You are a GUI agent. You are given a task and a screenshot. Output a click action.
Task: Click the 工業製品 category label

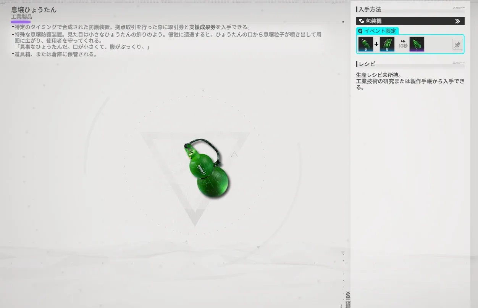tap(21, 17)
